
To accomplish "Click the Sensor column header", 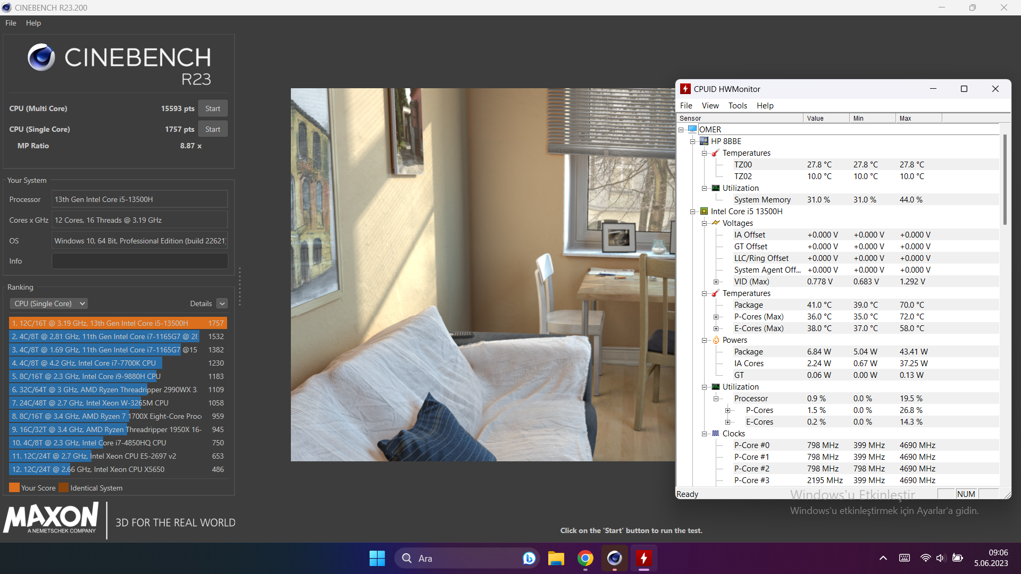I will pyautogui.click(x=740, y=118).
